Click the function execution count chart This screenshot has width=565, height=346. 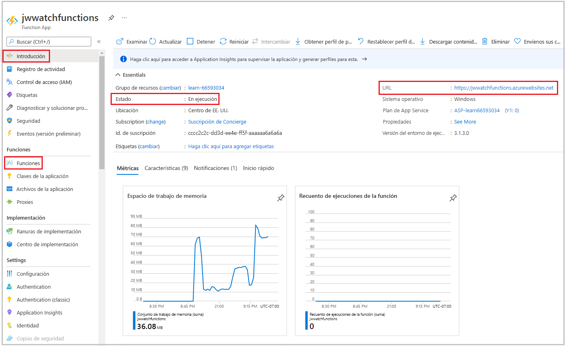378,256
